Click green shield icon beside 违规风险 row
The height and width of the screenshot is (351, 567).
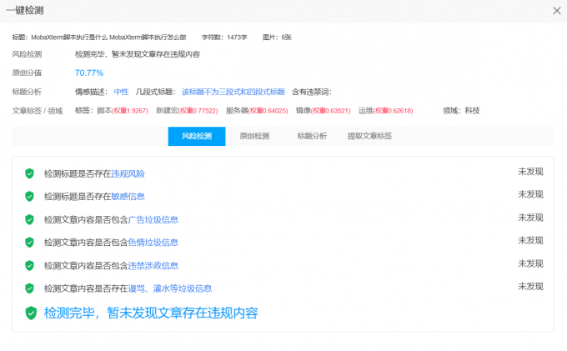click(29, 173)
